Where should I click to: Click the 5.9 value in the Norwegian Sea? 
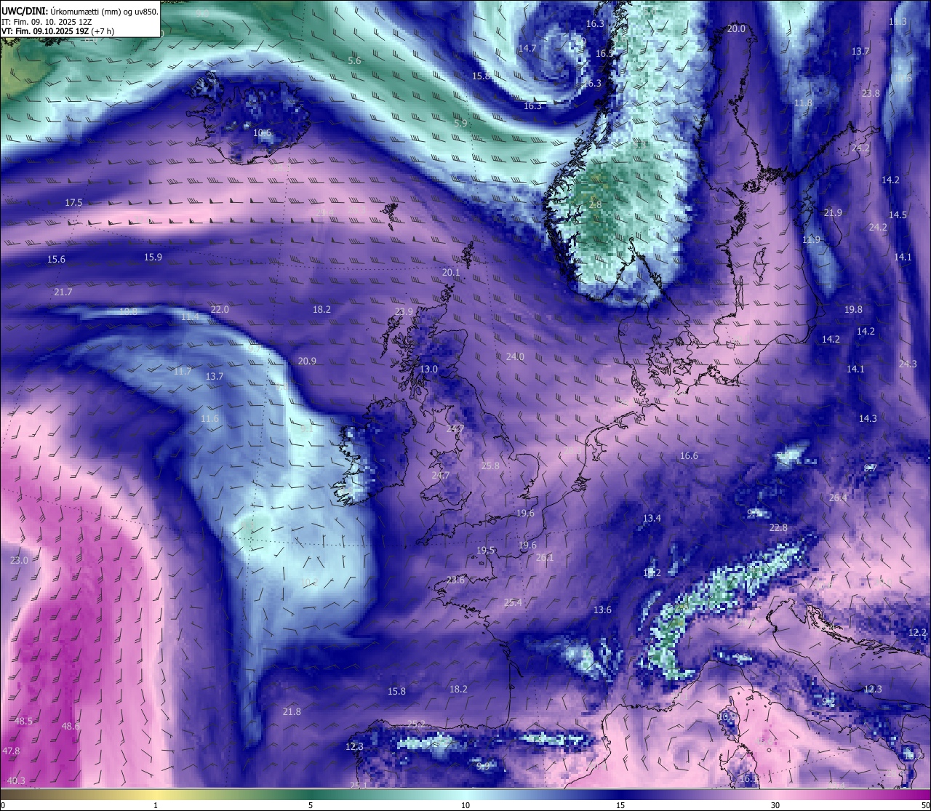click(x=460, y=124)
